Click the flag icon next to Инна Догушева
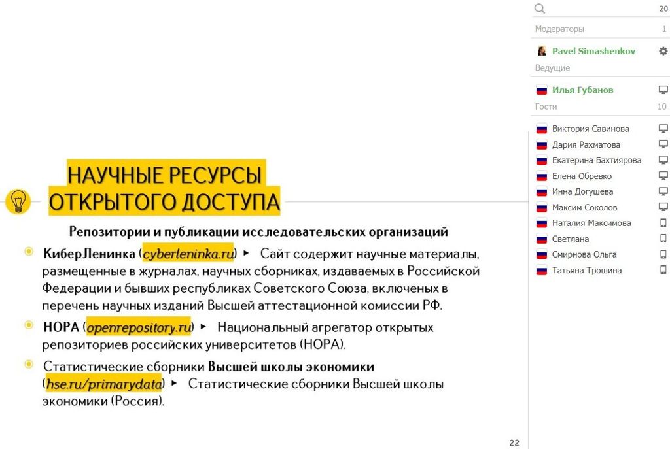Viewport: 670px width, 449px height. [541, 191]
